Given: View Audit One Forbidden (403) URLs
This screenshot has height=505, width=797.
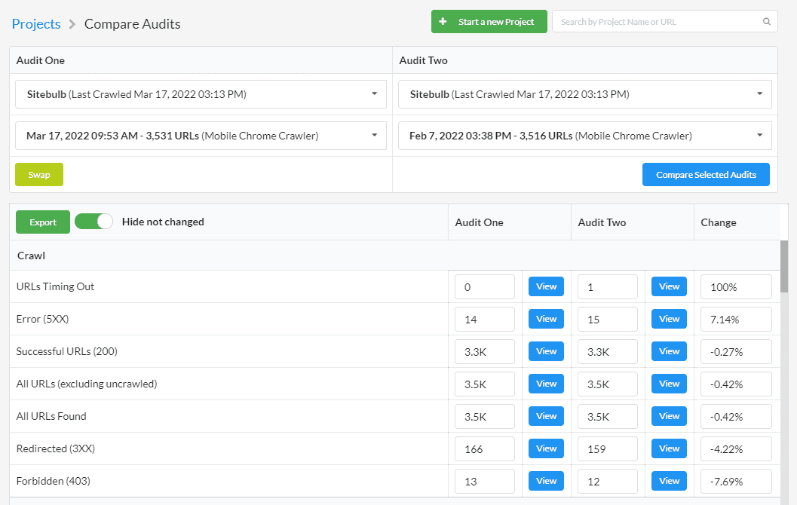Looking at the screenshot, I should click(x=547, y=481).
